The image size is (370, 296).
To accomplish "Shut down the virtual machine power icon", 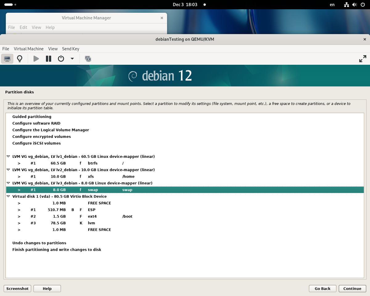I will 61,59.
